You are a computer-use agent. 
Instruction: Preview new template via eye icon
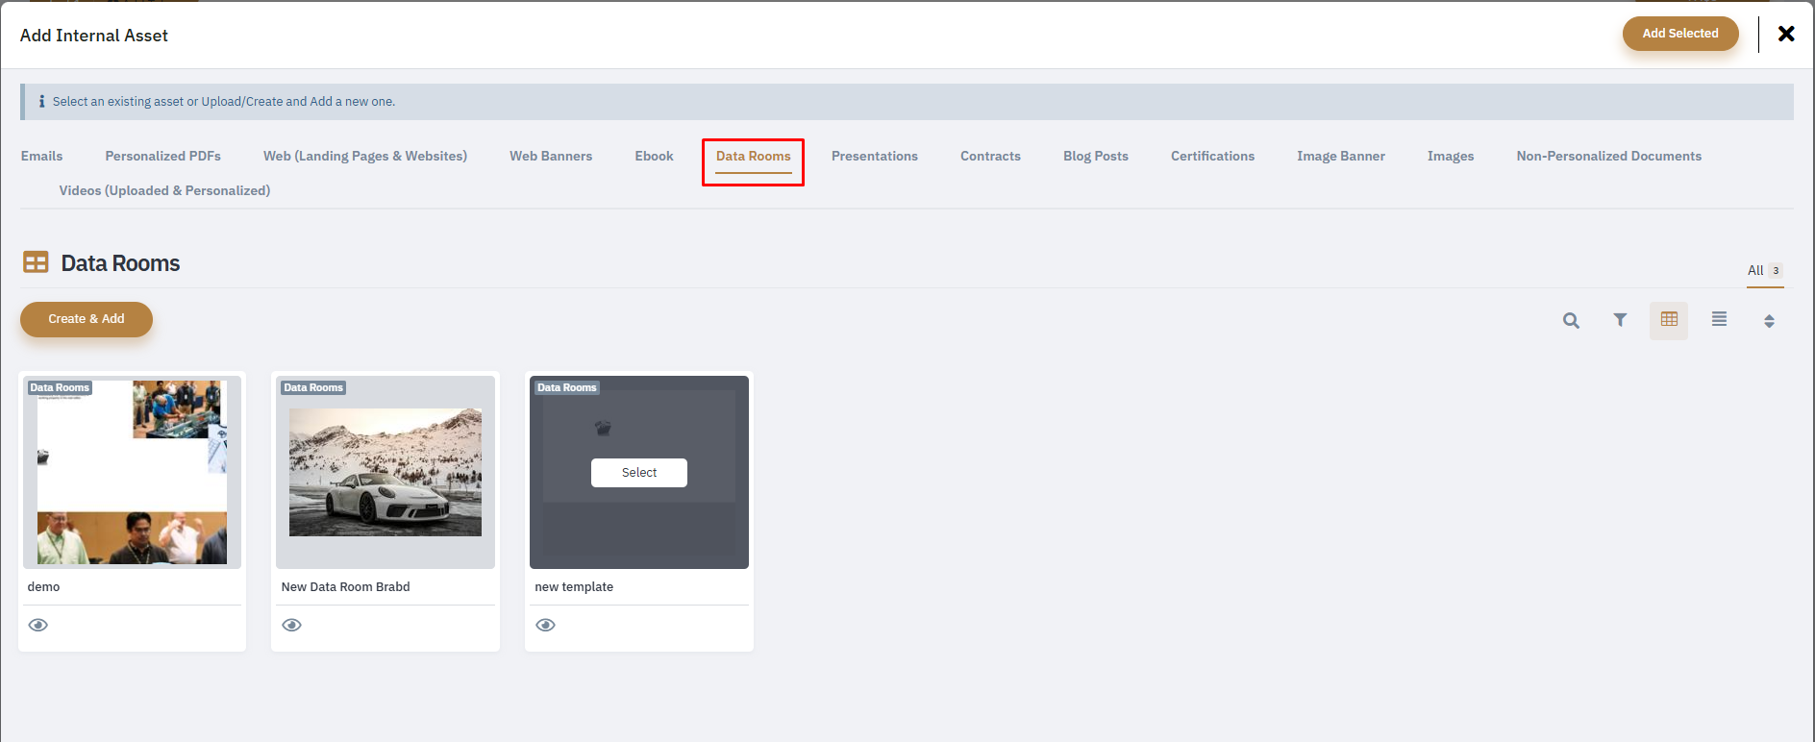(x=546, y=625)
